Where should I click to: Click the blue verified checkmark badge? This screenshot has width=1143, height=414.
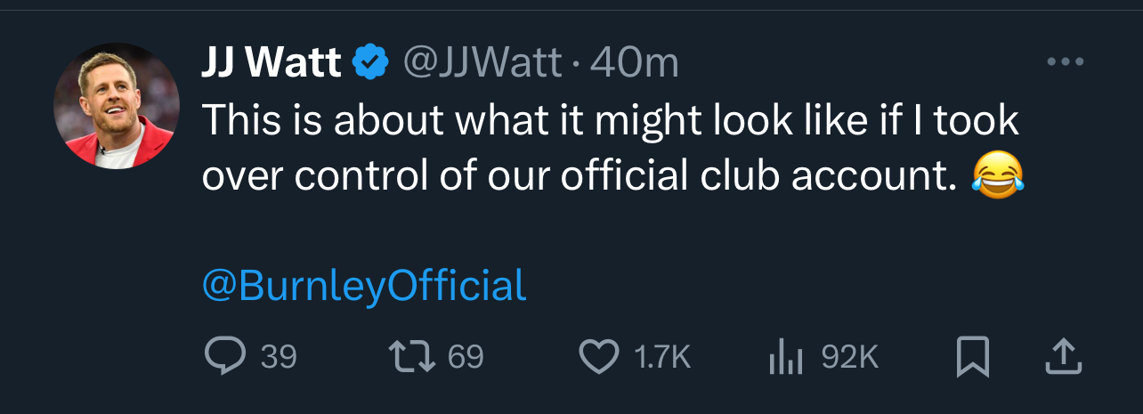tap(371, 62)
